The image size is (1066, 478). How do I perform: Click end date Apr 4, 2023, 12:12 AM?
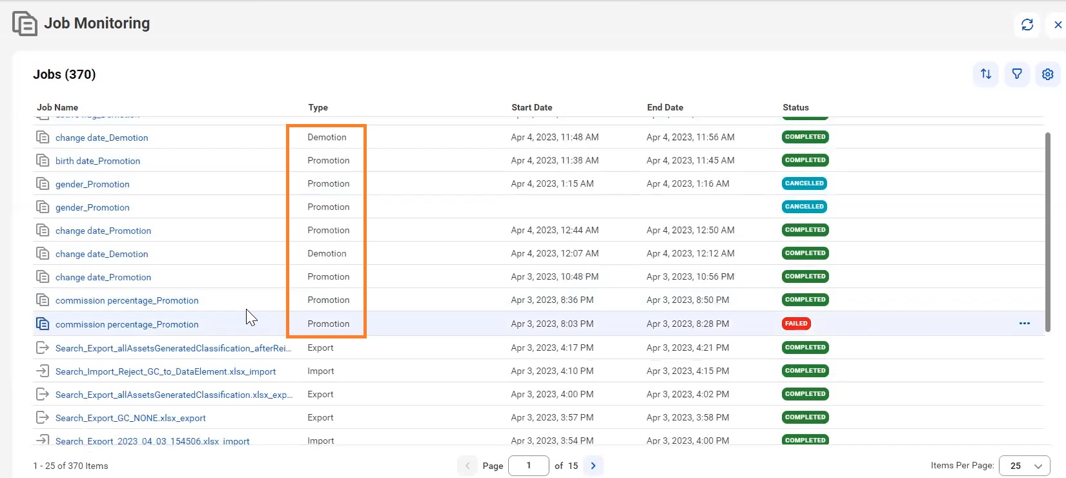[690, 253]
